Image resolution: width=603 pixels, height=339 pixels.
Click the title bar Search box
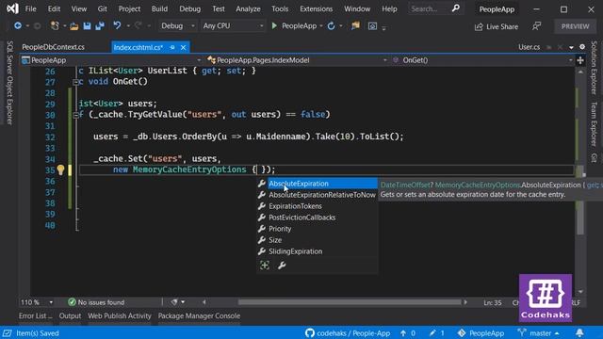coord(434,8)
